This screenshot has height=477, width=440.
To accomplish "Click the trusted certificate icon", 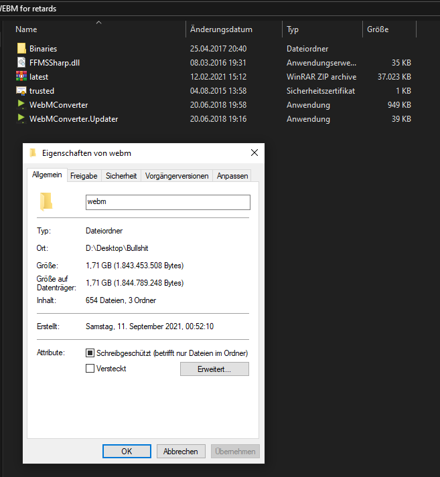I will coord(21,91).
